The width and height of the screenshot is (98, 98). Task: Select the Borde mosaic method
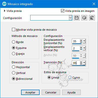click(13, 42)
